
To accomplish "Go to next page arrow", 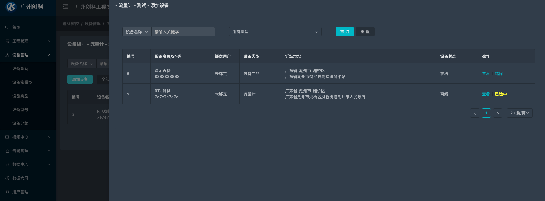I will tap(498, 113).
